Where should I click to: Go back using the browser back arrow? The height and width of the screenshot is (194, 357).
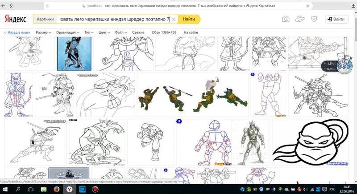[4, 6]
